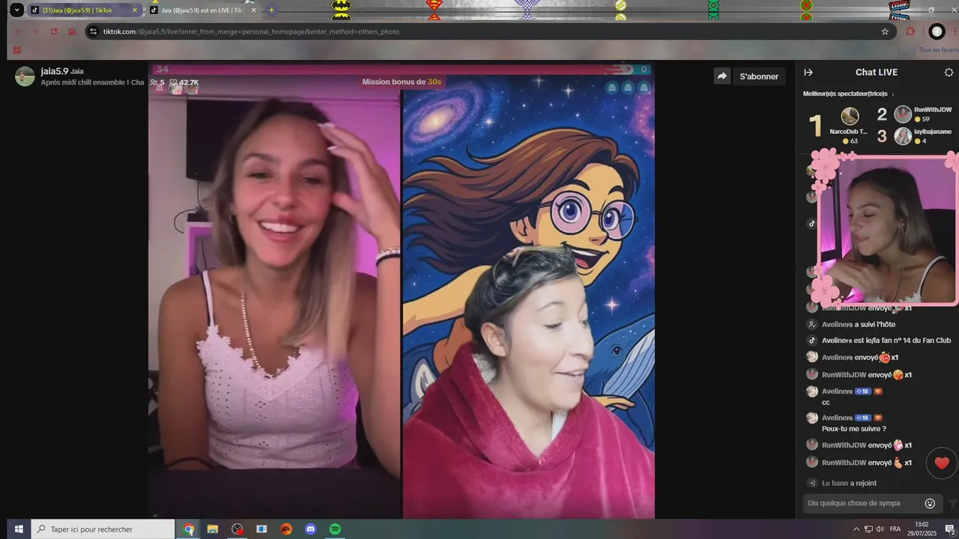The height and width of the screenshot is (539, 959).
Task: Send a heart with the red like button
Action: [x=942, y=463]
